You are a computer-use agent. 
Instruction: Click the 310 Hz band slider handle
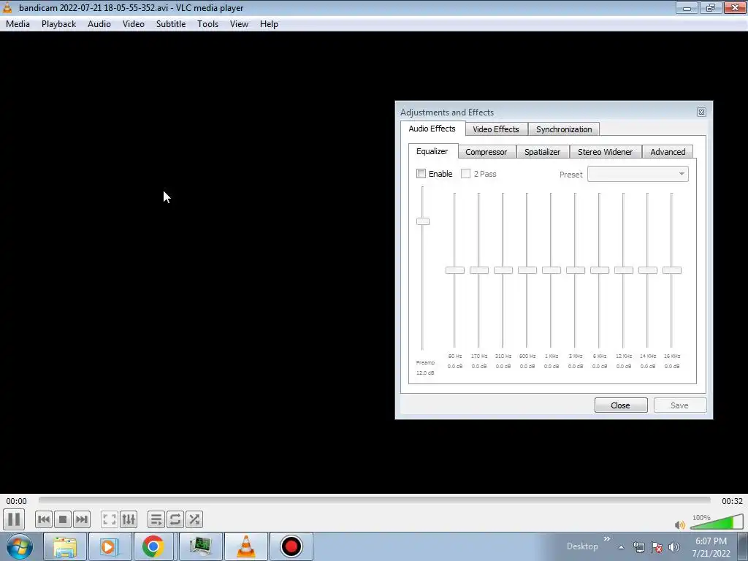[503, 270]
